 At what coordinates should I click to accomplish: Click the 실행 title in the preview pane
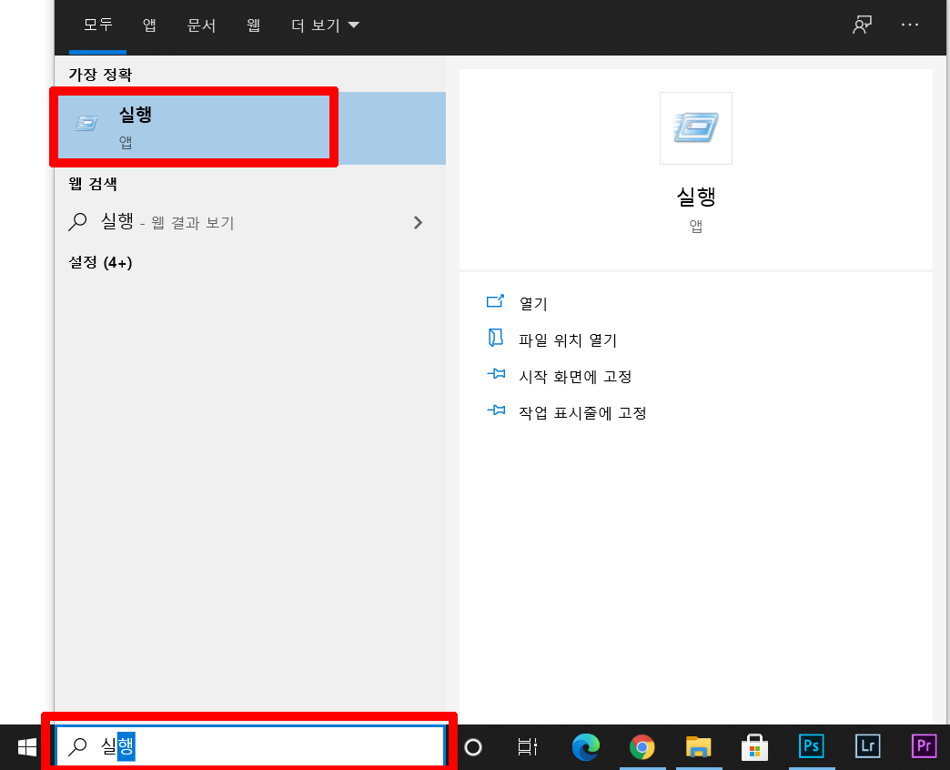coord(695,197)
